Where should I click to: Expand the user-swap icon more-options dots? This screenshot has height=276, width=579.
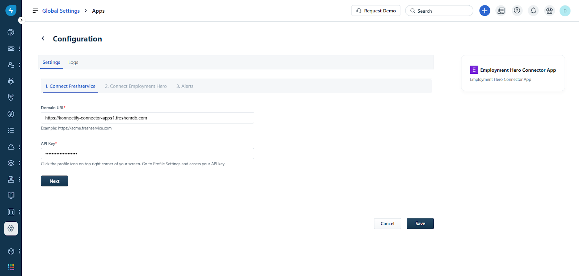coord(20,65)
